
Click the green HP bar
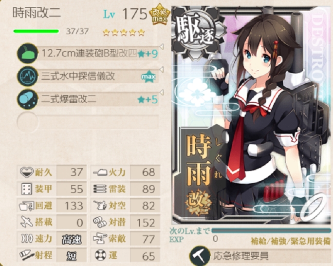pos(36,32)
